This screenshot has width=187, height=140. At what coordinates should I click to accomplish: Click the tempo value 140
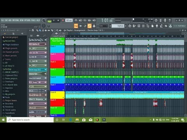tap(69, 20)
